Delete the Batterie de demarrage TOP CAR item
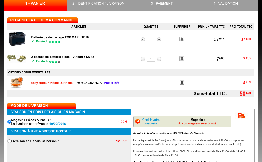Screen dimensions: 262x162 pyautogui.click(x=182, y=39)
